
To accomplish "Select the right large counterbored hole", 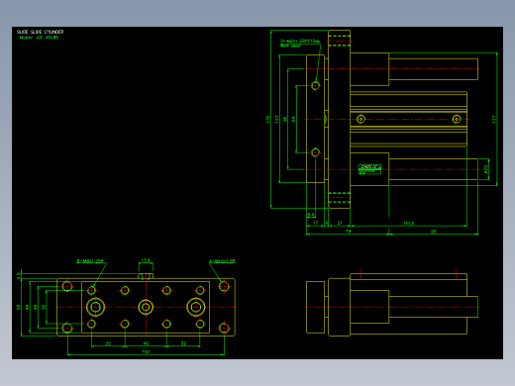I will [196, 307].
